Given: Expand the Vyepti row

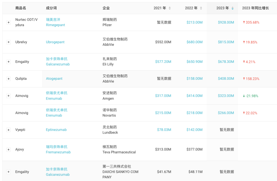Looking at the screenshot, I should pyautogui.click(x=8, y=130).
